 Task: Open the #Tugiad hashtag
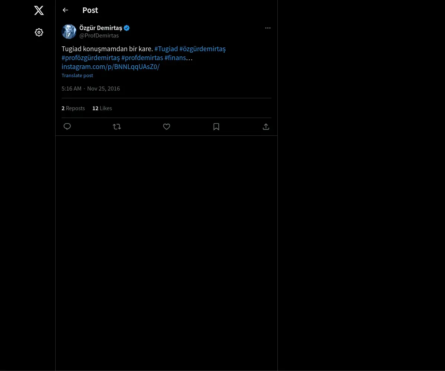coord(166,49)
